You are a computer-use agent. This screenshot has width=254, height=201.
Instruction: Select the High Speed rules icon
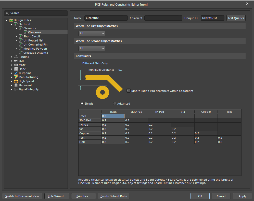[16, 81]
